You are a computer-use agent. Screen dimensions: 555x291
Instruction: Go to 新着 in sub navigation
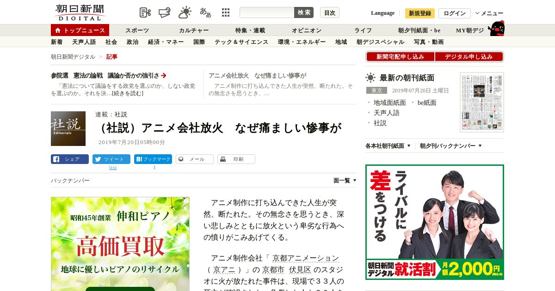[x=56, y=42]
